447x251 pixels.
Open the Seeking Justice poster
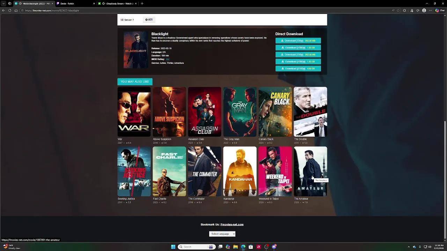134,172
